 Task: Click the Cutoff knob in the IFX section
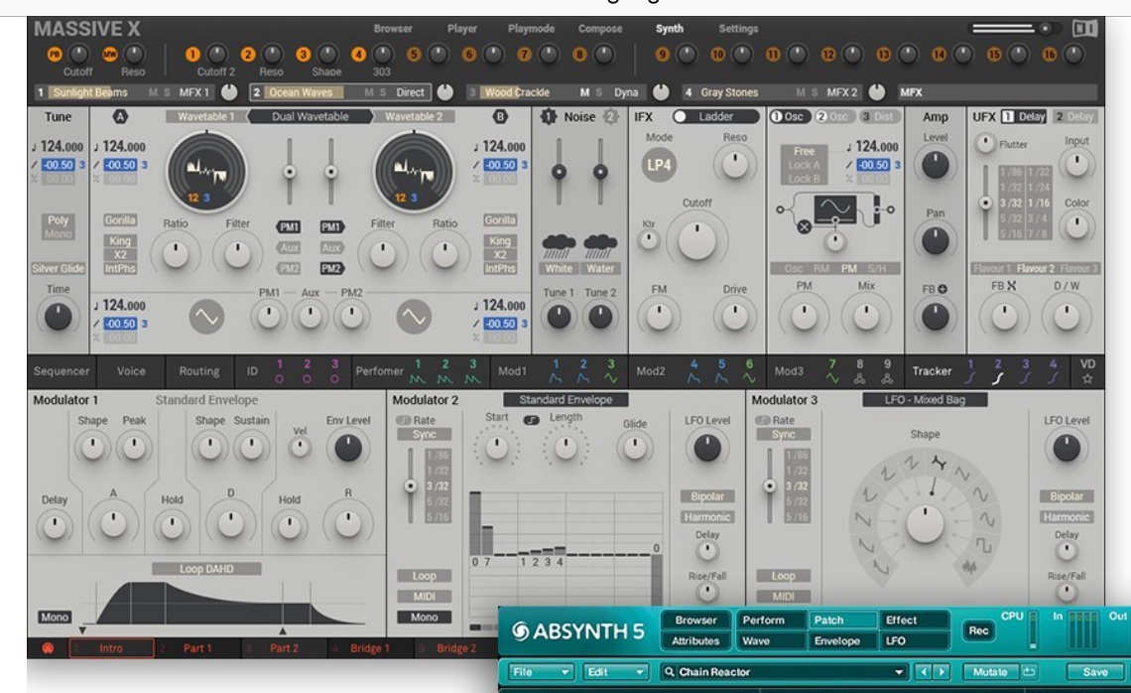696,239
